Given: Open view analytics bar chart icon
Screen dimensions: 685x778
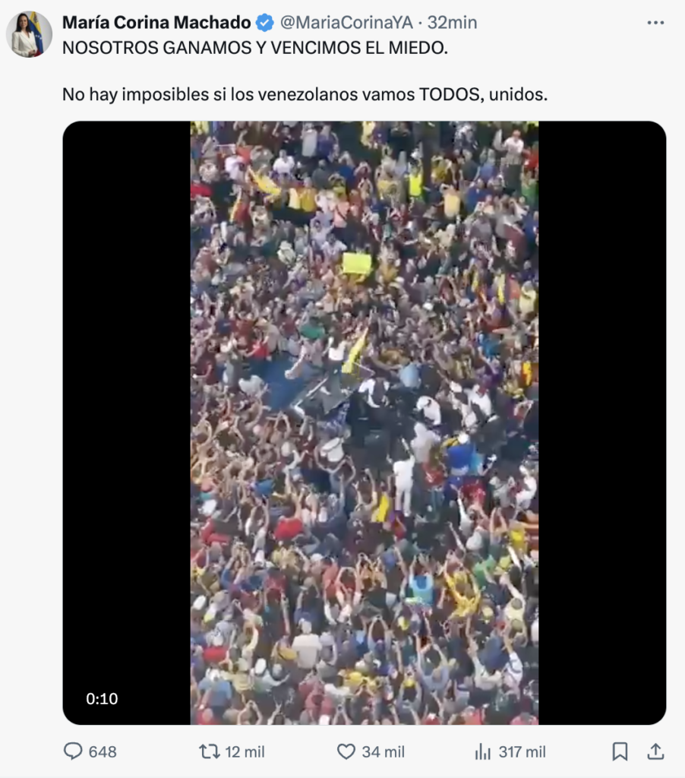Looking at the screenshot, I should 483,751.
